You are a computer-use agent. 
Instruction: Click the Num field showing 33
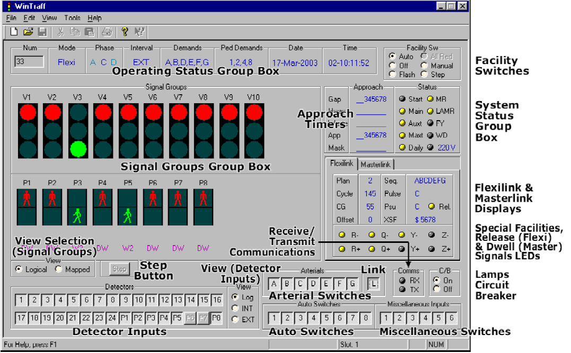[29, 61]
